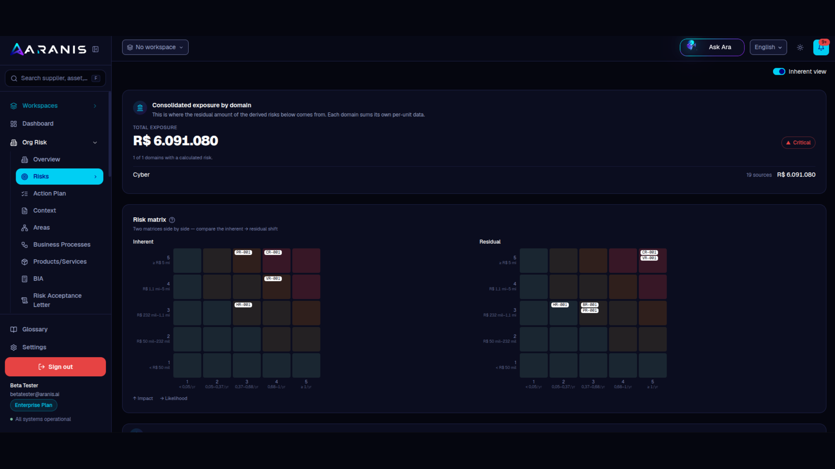
Task: Open the English language dropdown
Action: [x=768, y=47]
